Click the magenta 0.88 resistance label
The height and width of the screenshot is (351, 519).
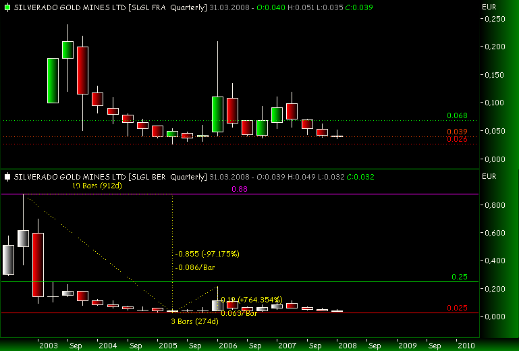tap(240, 189)
